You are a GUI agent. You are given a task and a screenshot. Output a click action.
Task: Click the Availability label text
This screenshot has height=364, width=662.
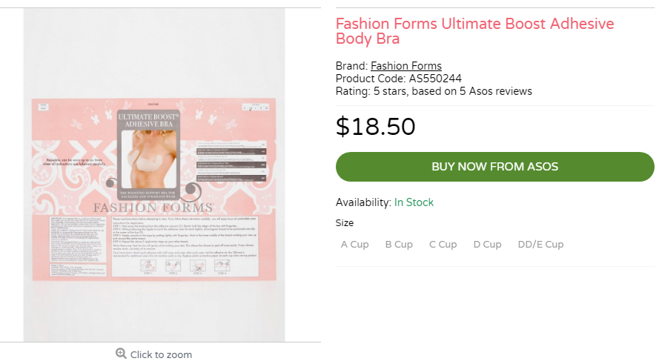pos(363,202)
